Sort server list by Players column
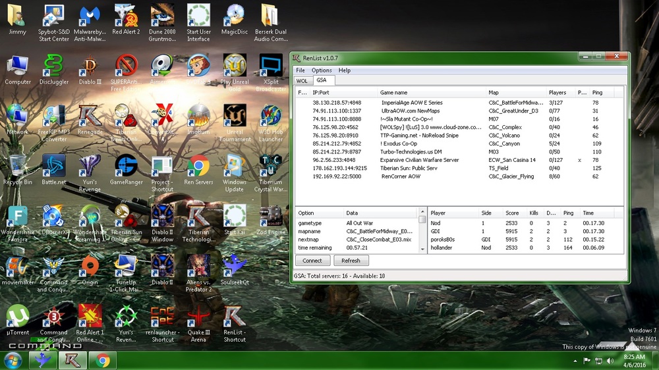Screen dimensions: 659x370 tap(561, 92)
